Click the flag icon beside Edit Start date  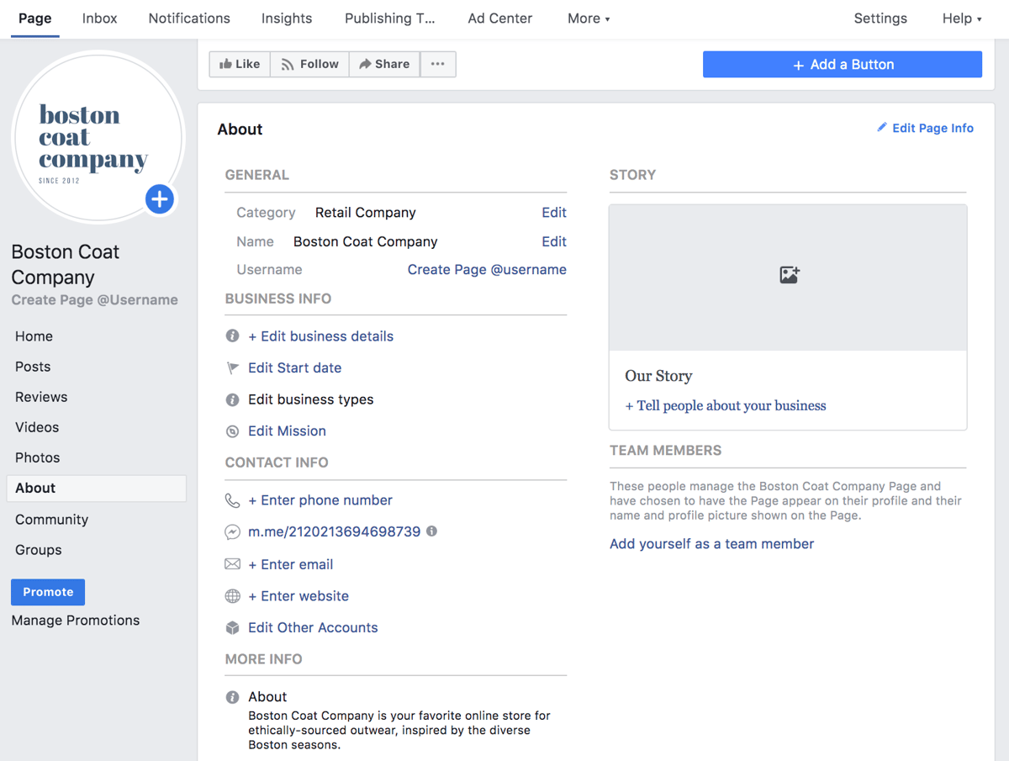coord(232,367)
